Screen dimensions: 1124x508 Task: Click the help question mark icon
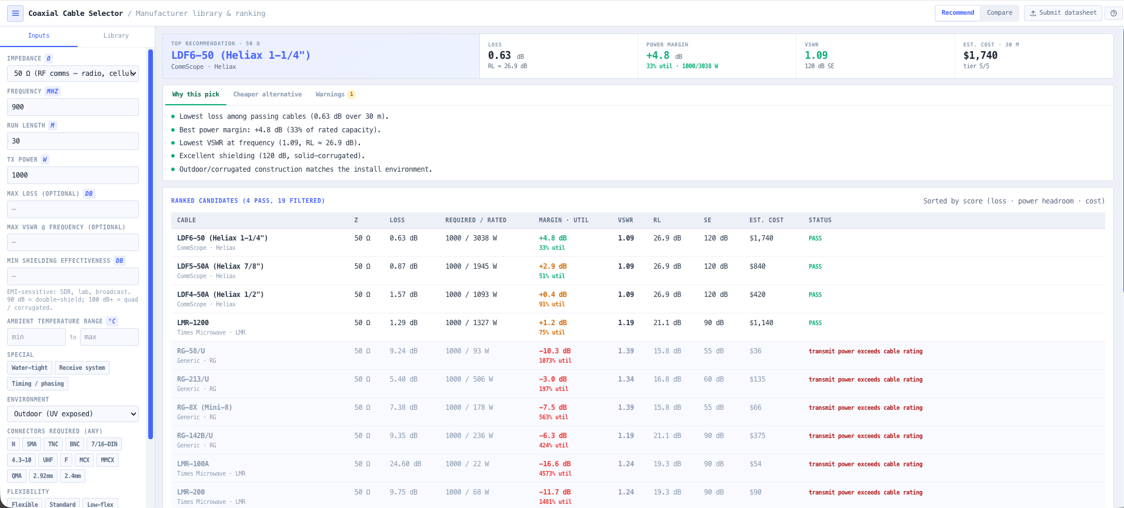[x=1113, y=13]
